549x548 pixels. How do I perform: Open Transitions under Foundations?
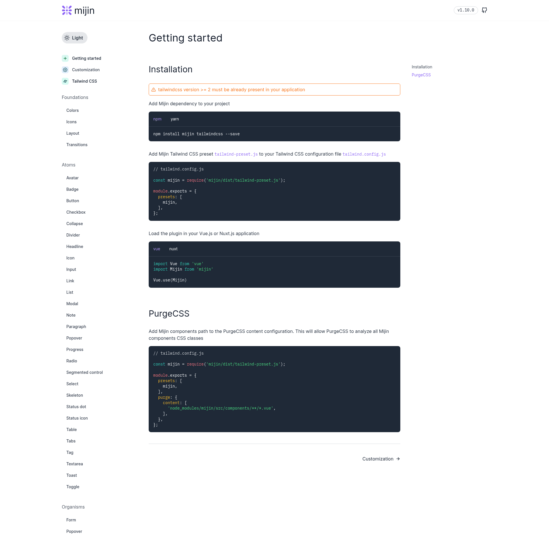77,145
